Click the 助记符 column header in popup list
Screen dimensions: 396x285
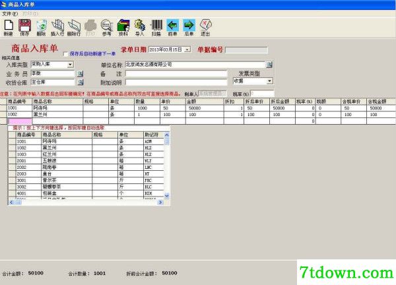(154, 135)
